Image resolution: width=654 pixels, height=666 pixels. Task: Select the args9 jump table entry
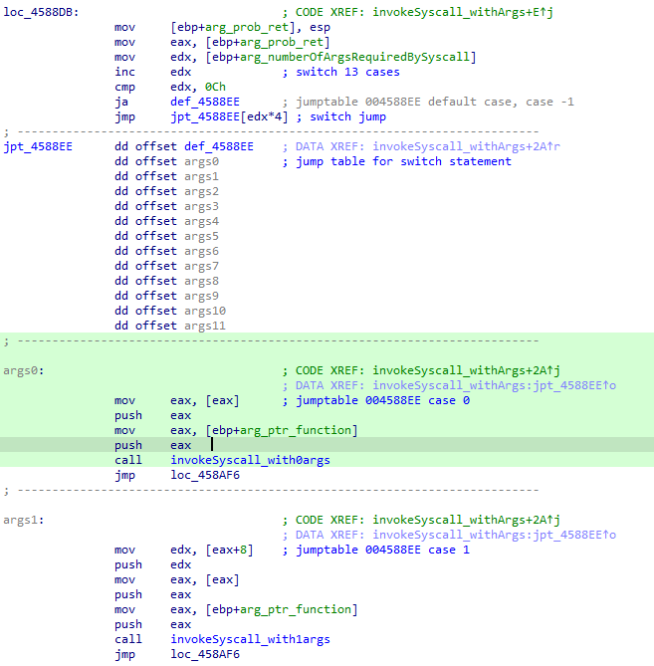[201, 296]
